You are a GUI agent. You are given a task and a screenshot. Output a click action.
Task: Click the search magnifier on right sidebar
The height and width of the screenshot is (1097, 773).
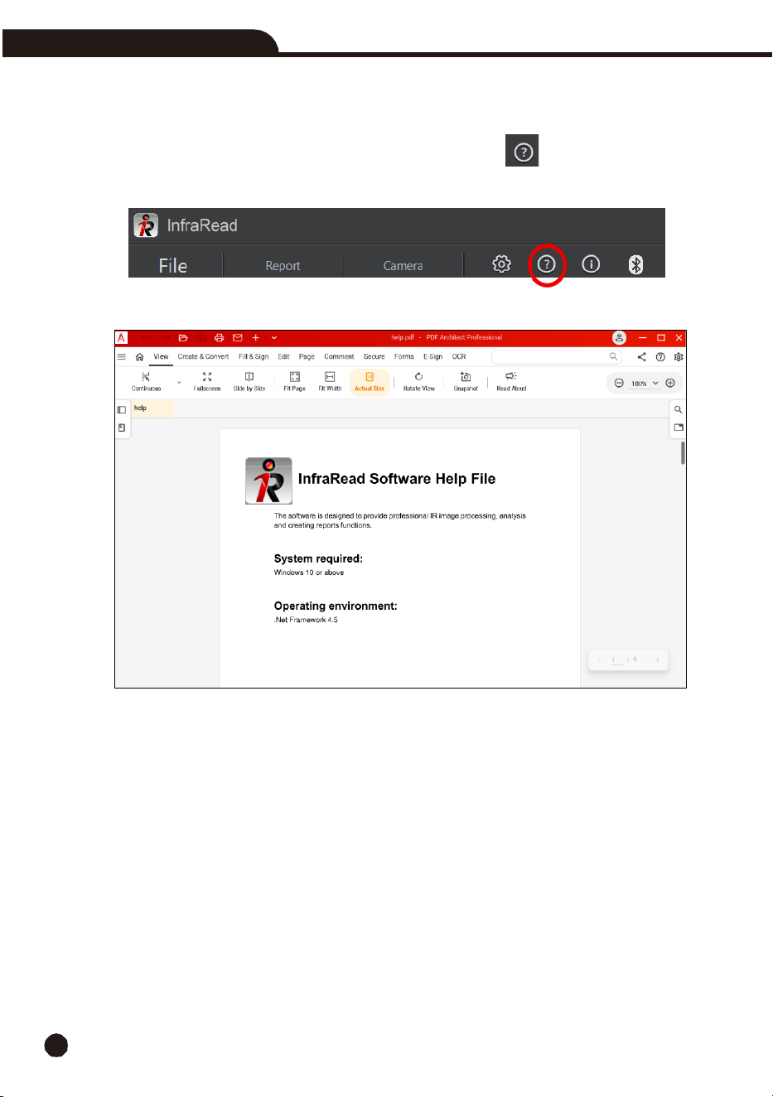pos(679,409)
